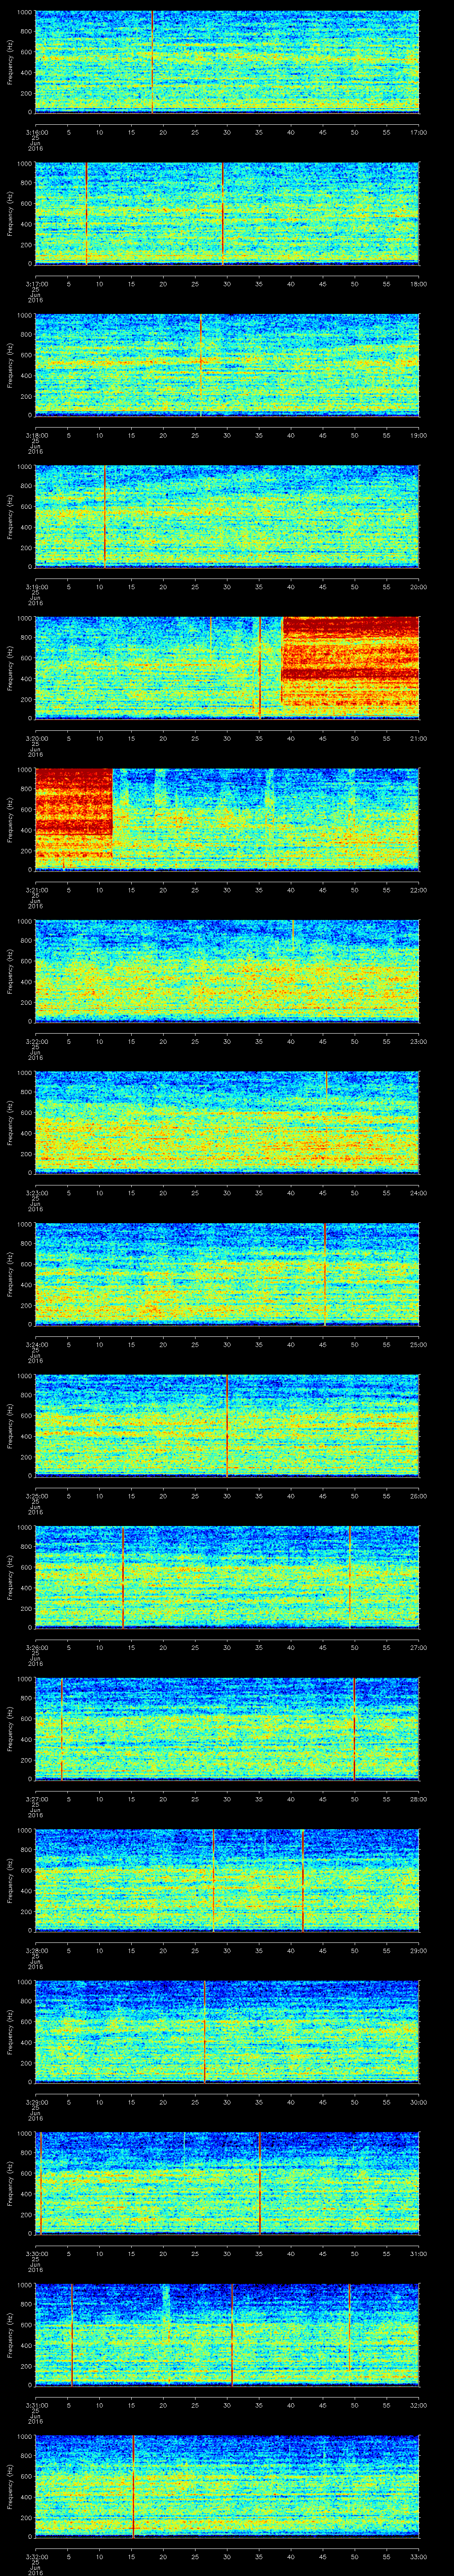Screen dimensions: 454x2576
Task: Click the 20:00 end time label
Action: coord(418,586)
